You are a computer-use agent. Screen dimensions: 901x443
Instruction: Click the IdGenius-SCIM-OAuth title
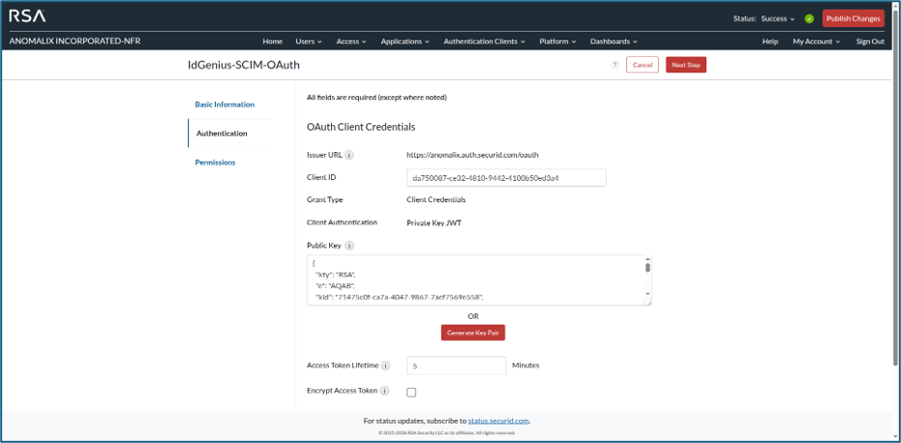click(244, 65)
